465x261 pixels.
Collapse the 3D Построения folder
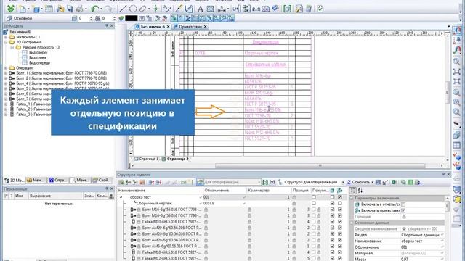click(x=6, y=42)
